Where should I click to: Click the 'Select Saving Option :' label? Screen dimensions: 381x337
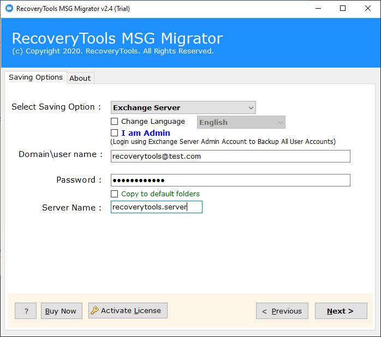[x=56, y=107]
